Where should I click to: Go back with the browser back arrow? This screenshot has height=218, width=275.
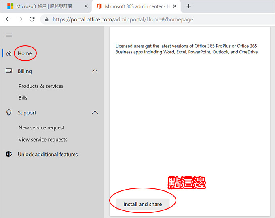click(8, 19)
